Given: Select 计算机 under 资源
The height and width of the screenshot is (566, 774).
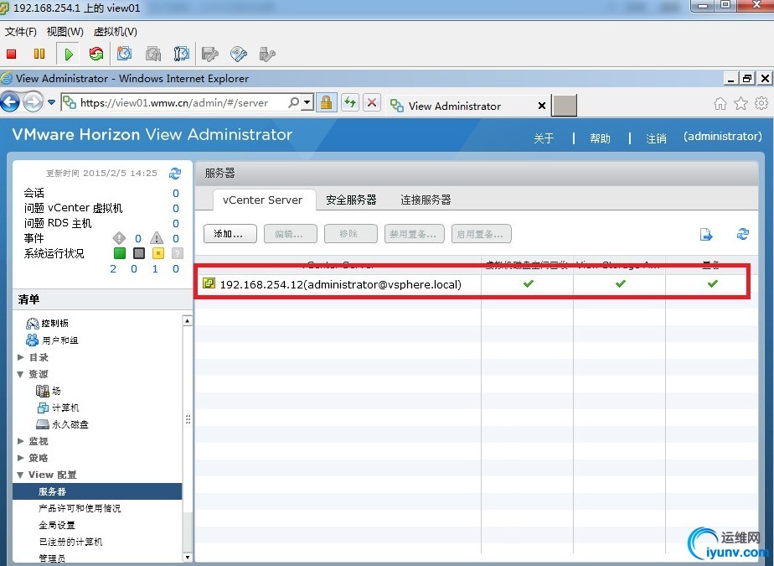Looking at the screenshot, I should coord(58,408).
